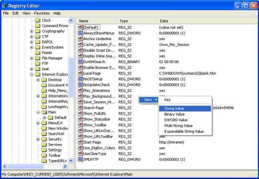Choose Key from the New submenu

(185, 100)
